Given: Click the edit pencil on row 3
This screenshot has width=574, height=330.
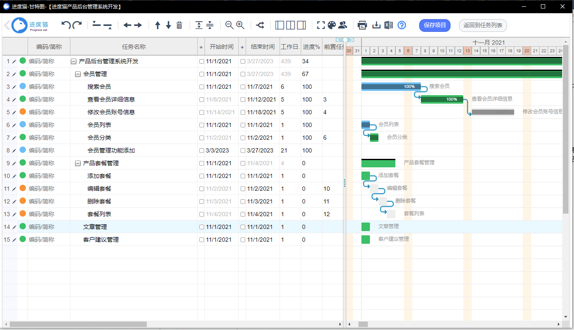Looking at the screenshot, I should click(14, 87).
